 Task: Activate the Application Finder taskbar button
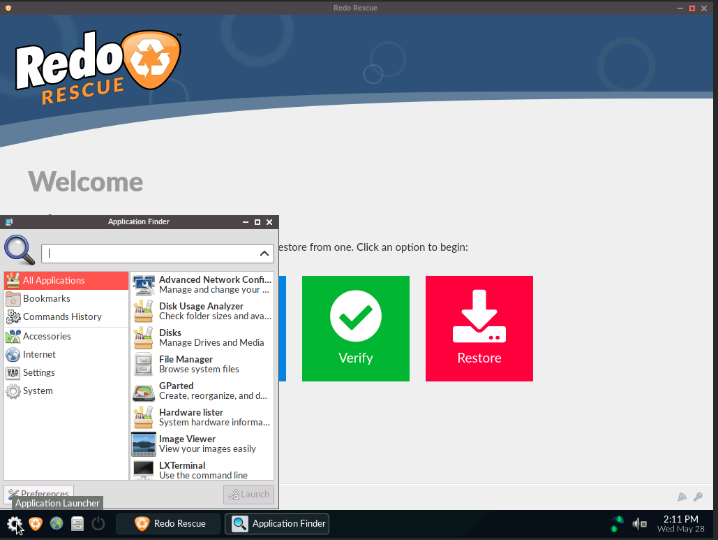coord(277,523)
